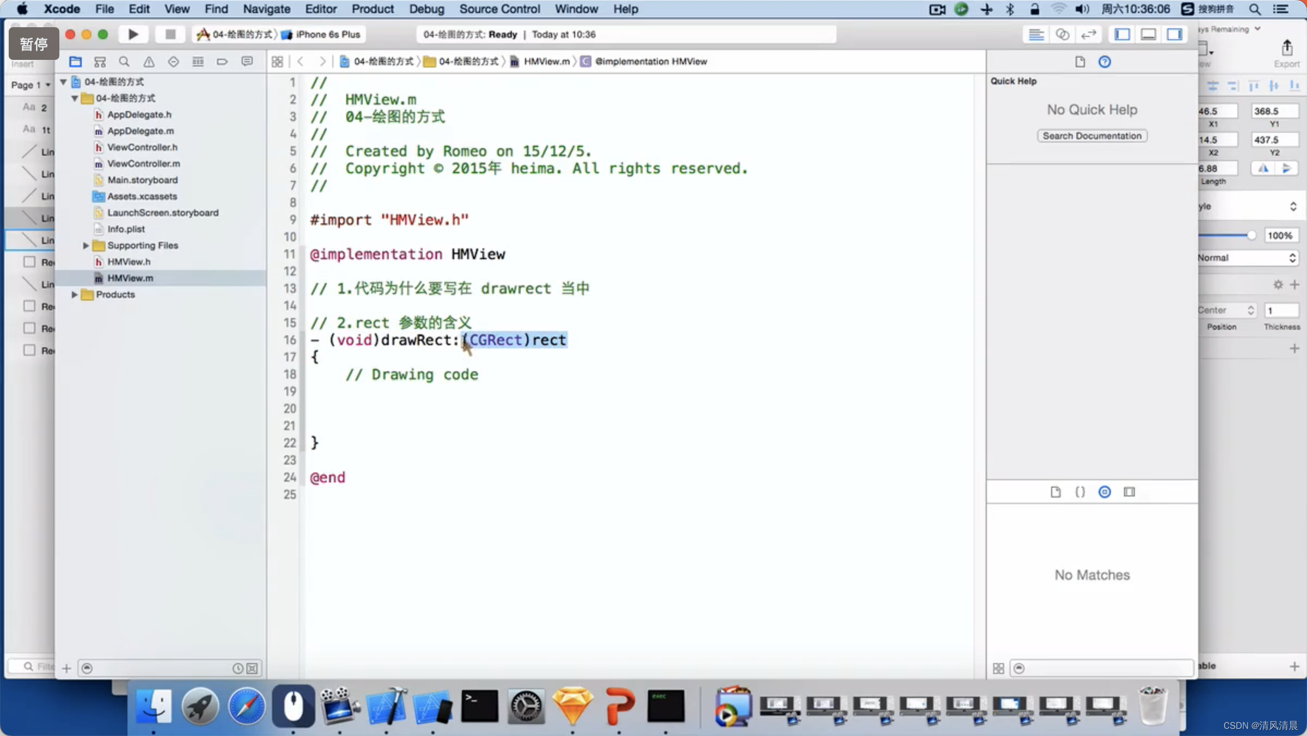This screenshot has height=736, width=1307.
Task: Select HMView.h file
Action: pos(129,262)
